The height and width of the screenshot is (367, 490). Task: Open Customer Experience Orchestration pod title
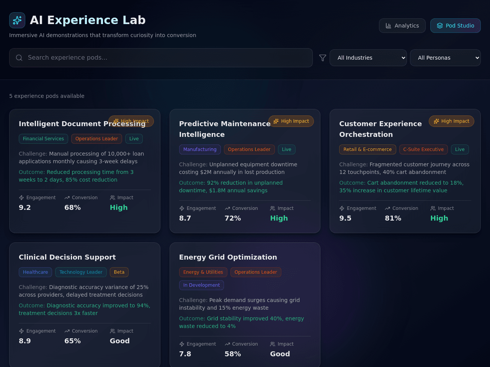click(381, 129)
